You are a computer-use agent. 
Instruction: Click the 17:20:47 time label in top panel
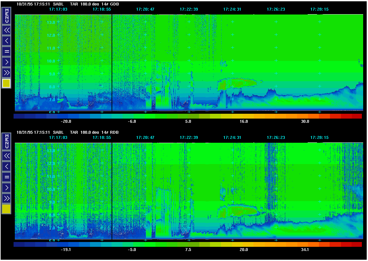point(145,9)
